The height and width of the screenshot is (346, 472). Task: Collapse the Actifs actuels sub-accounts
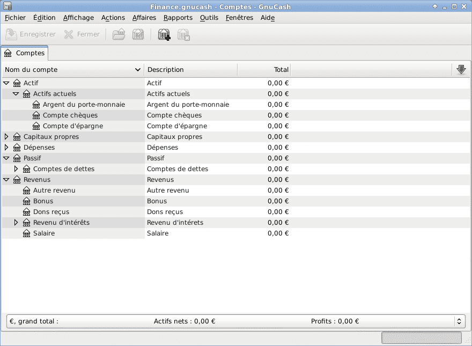[16, 94]
